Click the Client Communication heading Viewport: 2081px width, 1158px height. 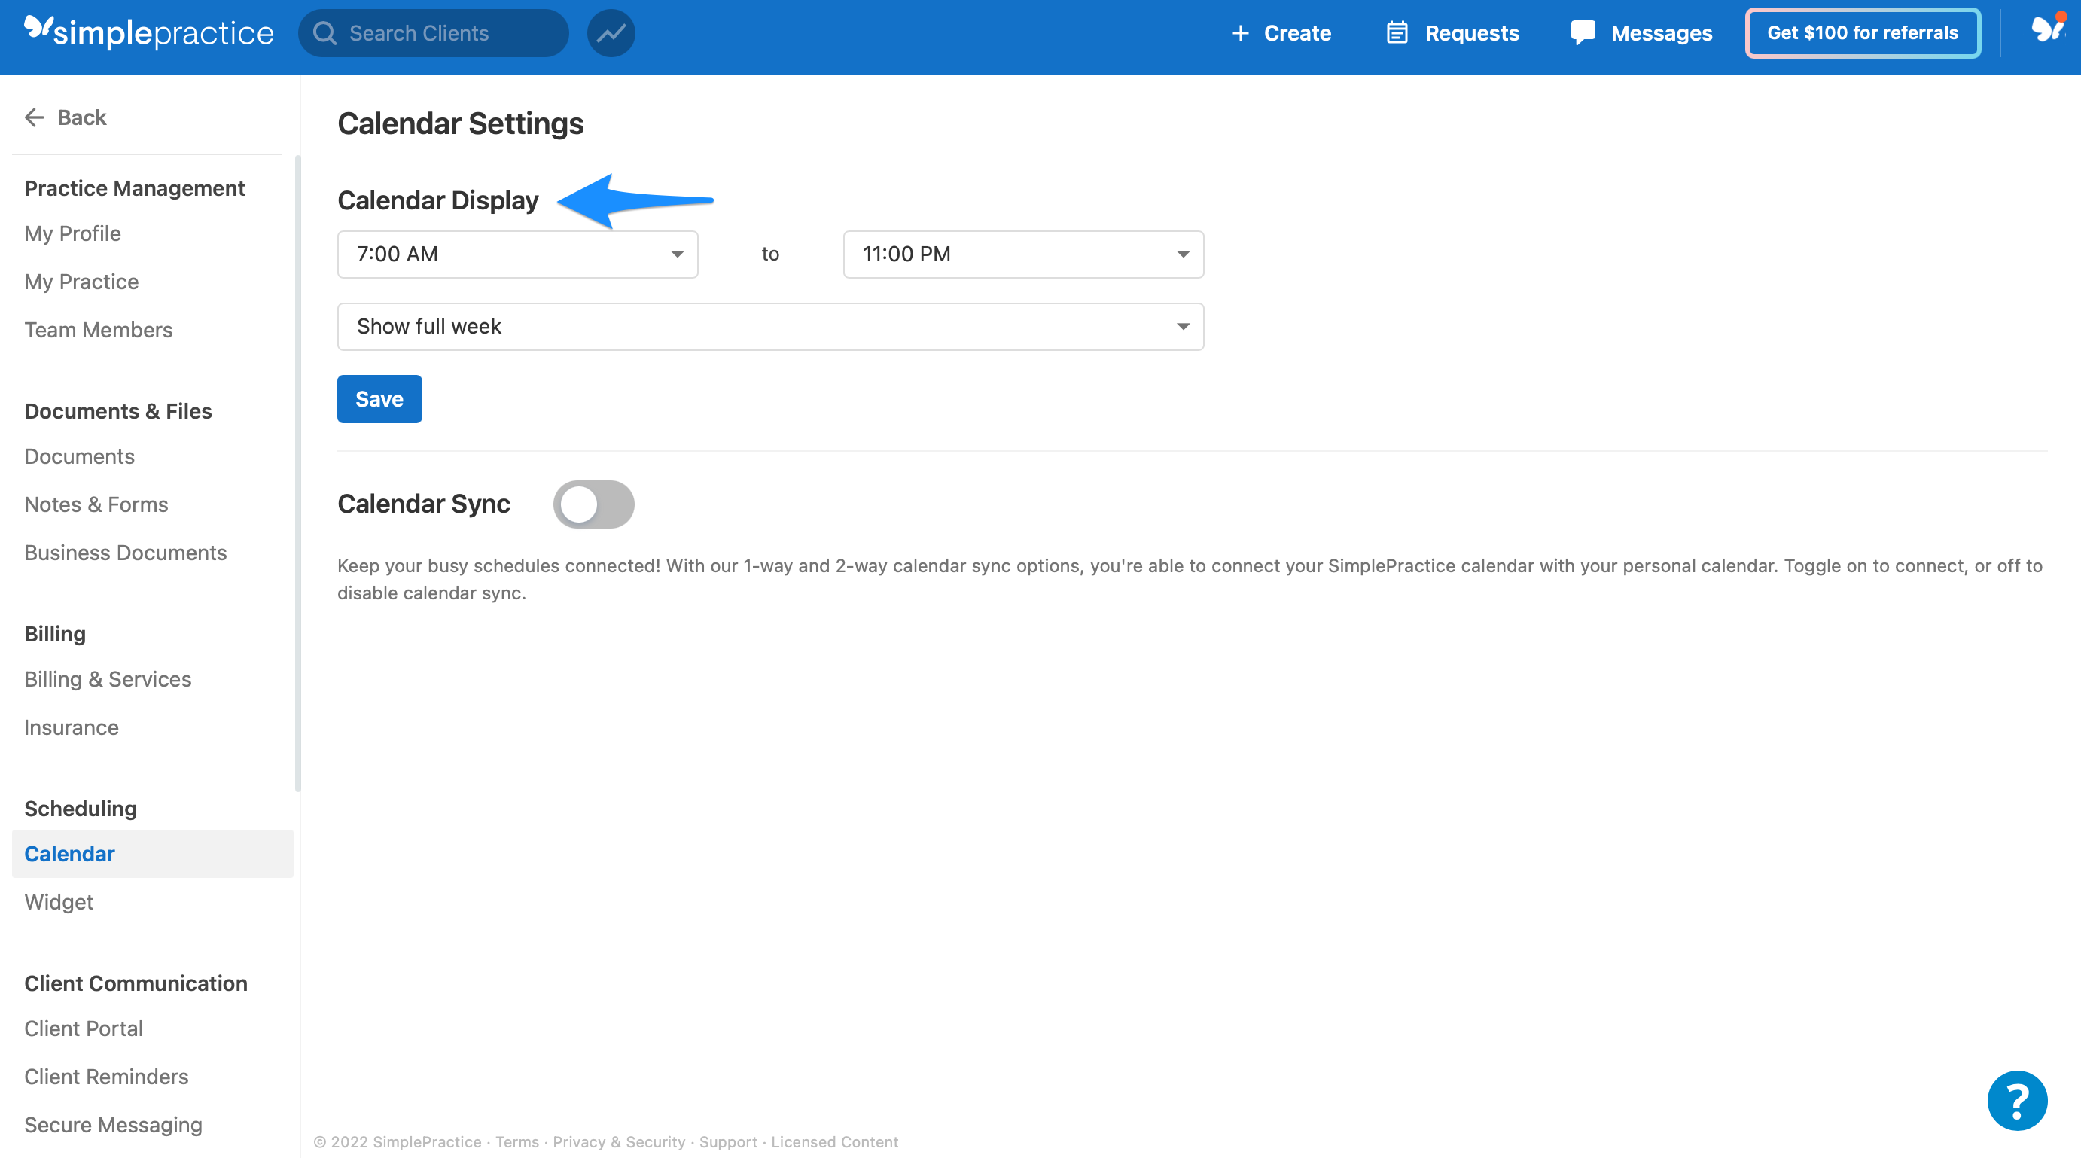tap(136, 983)
